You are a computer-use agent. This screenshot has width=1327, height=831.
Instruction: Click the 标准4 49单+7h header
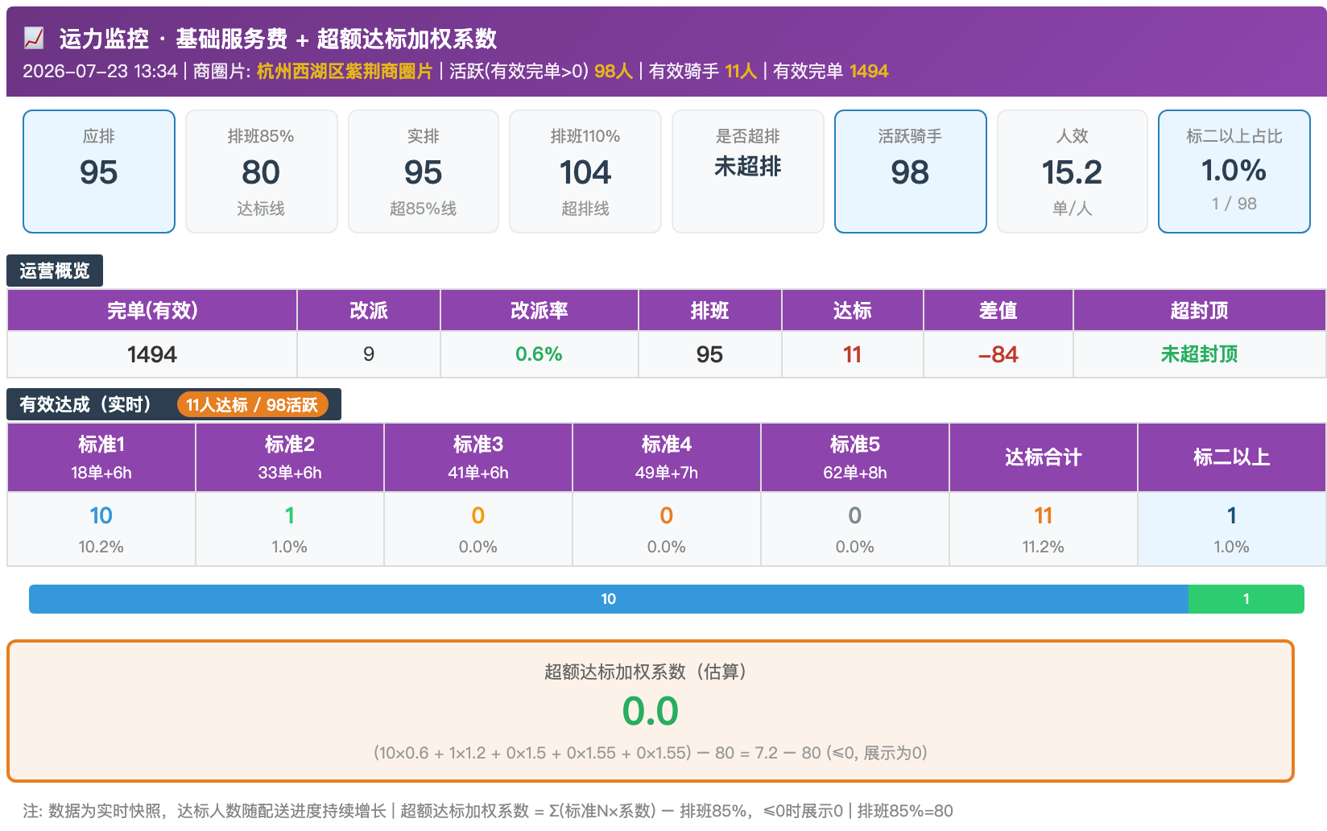point(667,457)
